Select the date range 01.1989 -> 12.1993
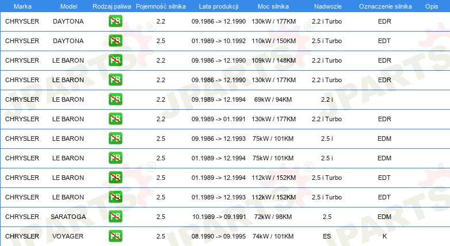This screenshot has width=450, height=246. coord(219,197)
